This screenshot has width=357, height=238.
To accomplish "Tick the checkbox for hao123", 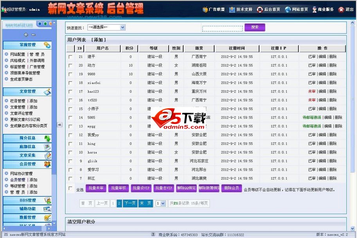I will [x=70, y=91].
